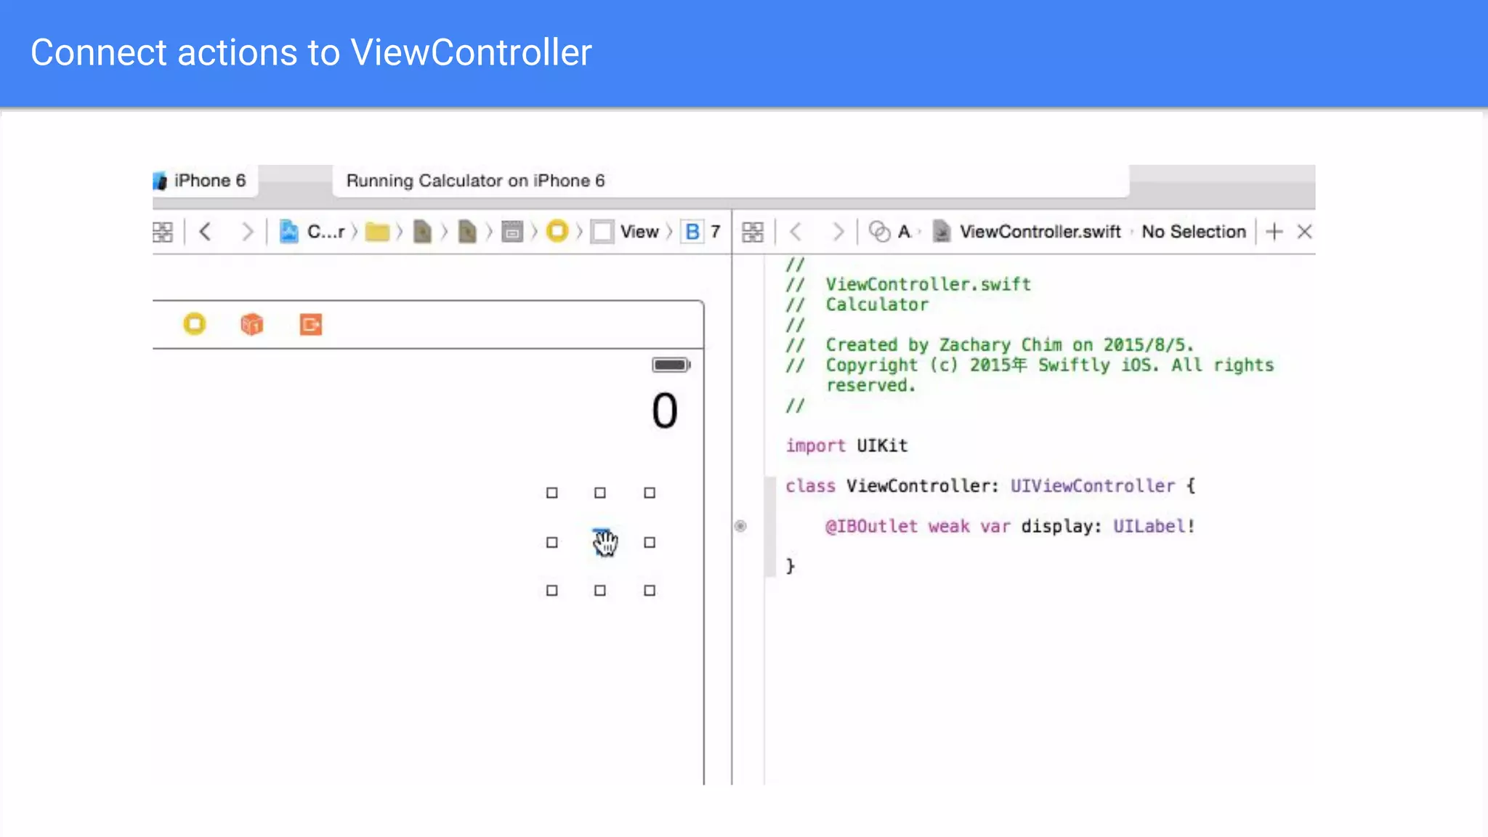
Task: Select the Exit icon in scene dock
Action: pyautogui.click(x=311, y=324)
